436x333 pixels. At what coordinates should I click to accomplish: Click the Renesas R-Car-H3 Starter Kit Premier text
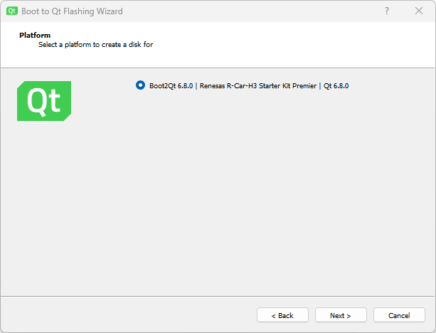[257, 86]
